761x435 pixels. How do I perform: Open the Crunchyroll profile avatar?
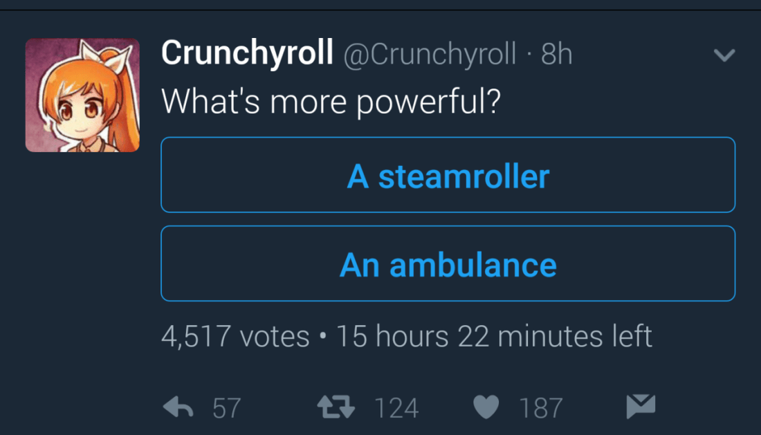point(82,95)
